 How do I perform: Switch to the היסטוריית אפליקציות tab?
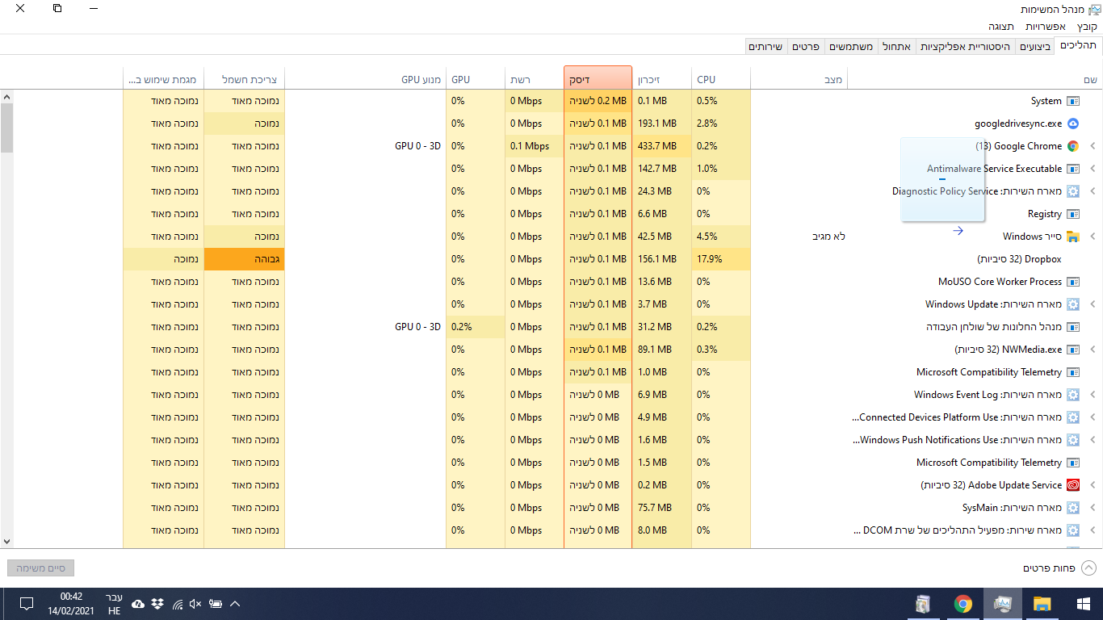tap(965, 47)
